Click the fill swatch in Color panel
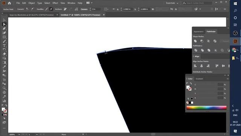241x136 pixels. [188, 87]
